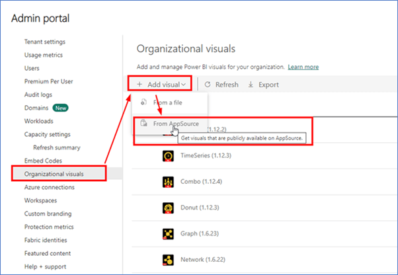Click the plus icon on Add visual
Viewport: 398px width, 275px height.
(139, 84)
